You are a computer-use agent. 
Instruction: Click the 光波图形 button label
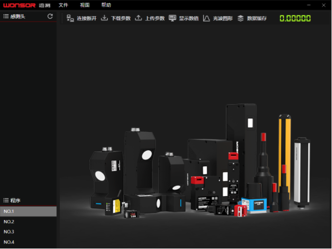tap(223, 19)
